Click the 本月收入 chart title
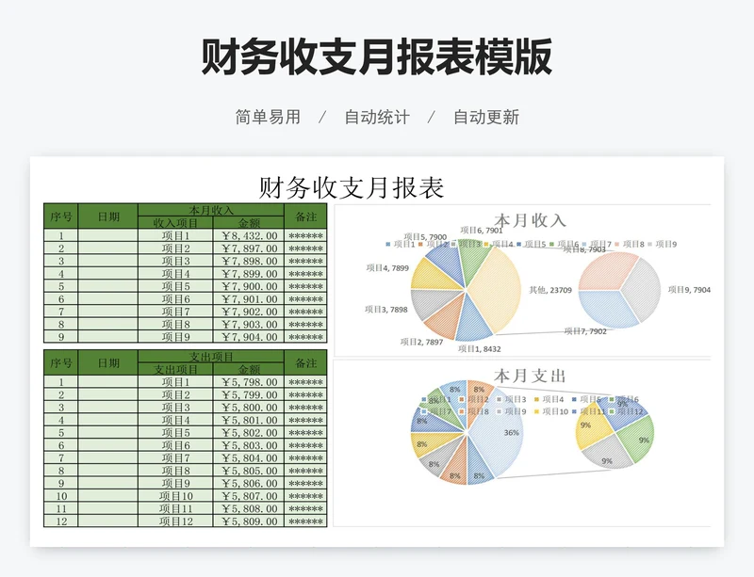Viewport: 754px width, 577px height. point(530,220)
